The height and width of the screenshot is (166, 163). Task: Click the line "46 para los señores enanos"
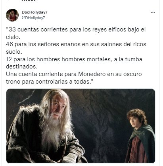[76, 44]
